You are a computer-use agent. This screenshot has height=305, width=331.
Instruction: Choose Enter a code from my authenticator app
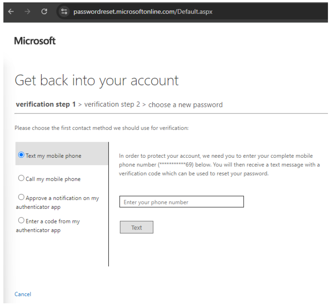[21, 220]
